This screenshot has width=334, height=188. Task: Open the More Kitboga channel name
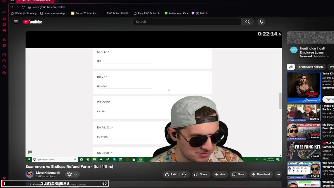pos(46,173)
